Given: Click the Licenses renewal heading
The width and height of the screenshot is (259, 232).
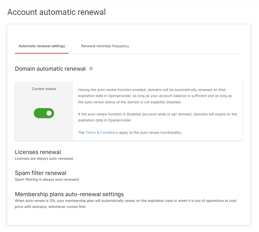Looking at the screenshot, I should click(x=38, y=152).
